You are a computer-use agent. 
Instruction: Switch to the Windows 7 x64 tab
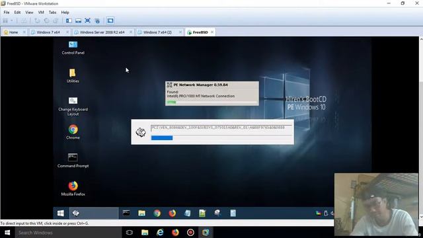pos(48,32)
